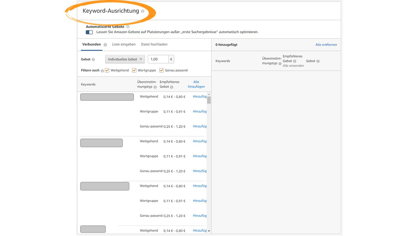Screen dimensions: 419x236
Task: Uncheck the Genau passend filter checkbox
Action: tap(161, 70)
